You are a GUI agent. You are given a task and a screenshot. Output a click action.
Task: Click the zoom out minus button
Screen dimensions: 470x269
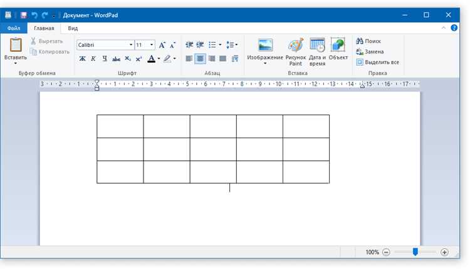click(387, 252)
